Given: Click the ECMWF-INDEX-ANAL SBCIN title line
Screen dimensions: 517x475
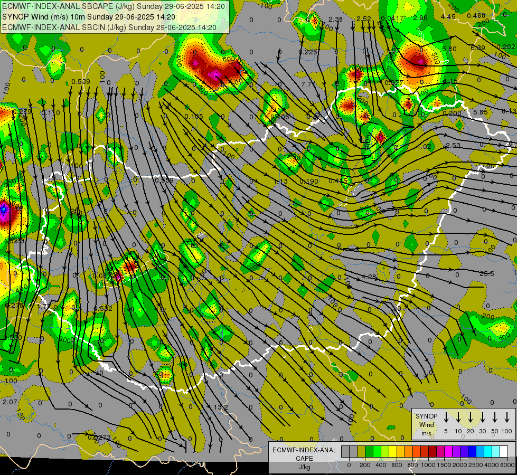Looking at the screenshot, I should [109, 27].
